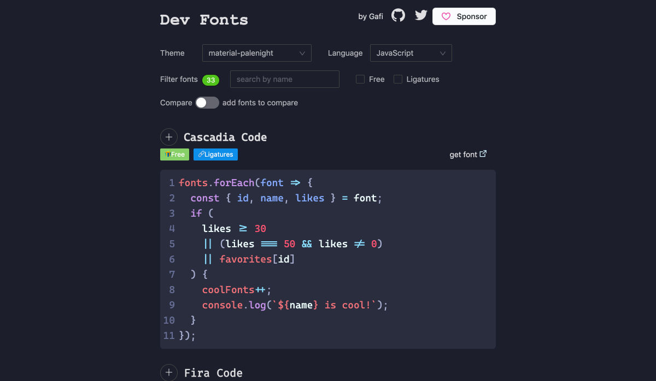Click the 'add fonts to compare' label

coord(260,103)
